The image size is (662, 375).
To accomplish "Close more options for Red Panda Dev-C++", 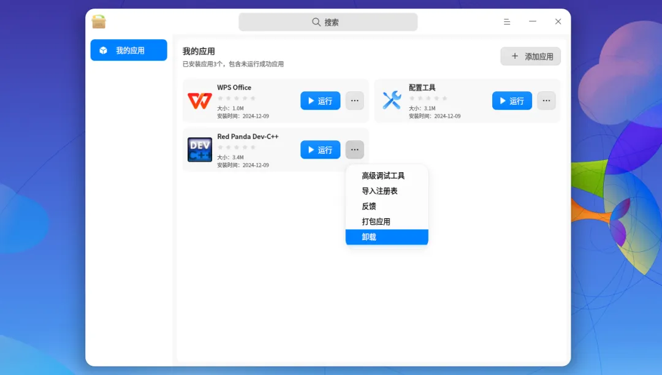I will [355, 150].
